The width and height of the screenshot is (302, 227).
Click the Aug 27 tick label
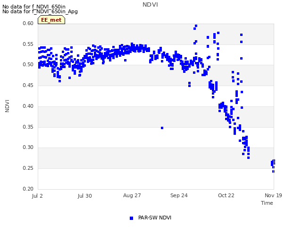click(132, 195)
